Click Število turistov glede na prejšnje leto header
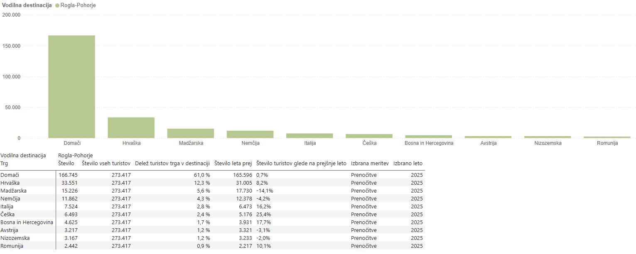The height and width of the screenshot is (254, 636). click(301, 164)
